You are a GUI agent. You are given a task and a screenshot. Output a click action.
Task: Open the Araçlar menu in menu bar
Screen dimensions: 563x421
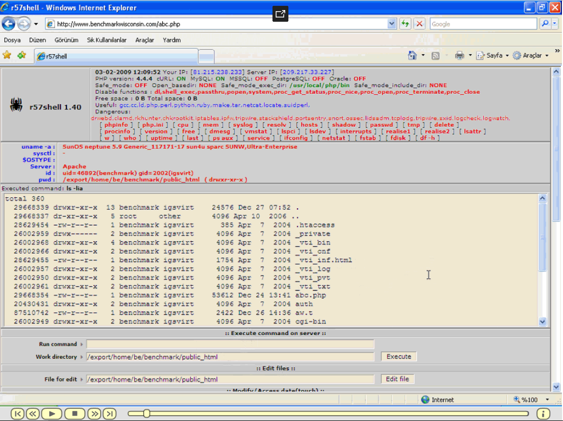pyautogui.click(x=145, y=40)
